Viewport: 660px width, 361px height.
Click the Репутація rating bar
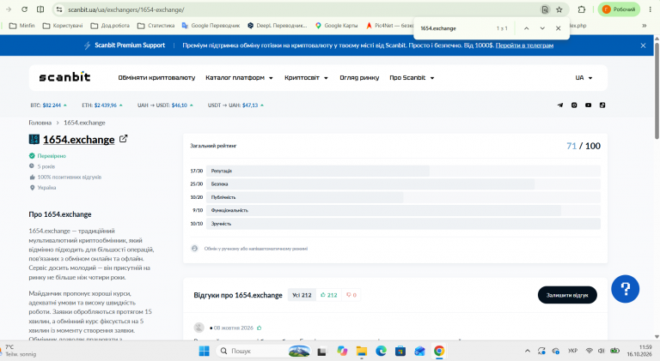[x=403, y=171]
